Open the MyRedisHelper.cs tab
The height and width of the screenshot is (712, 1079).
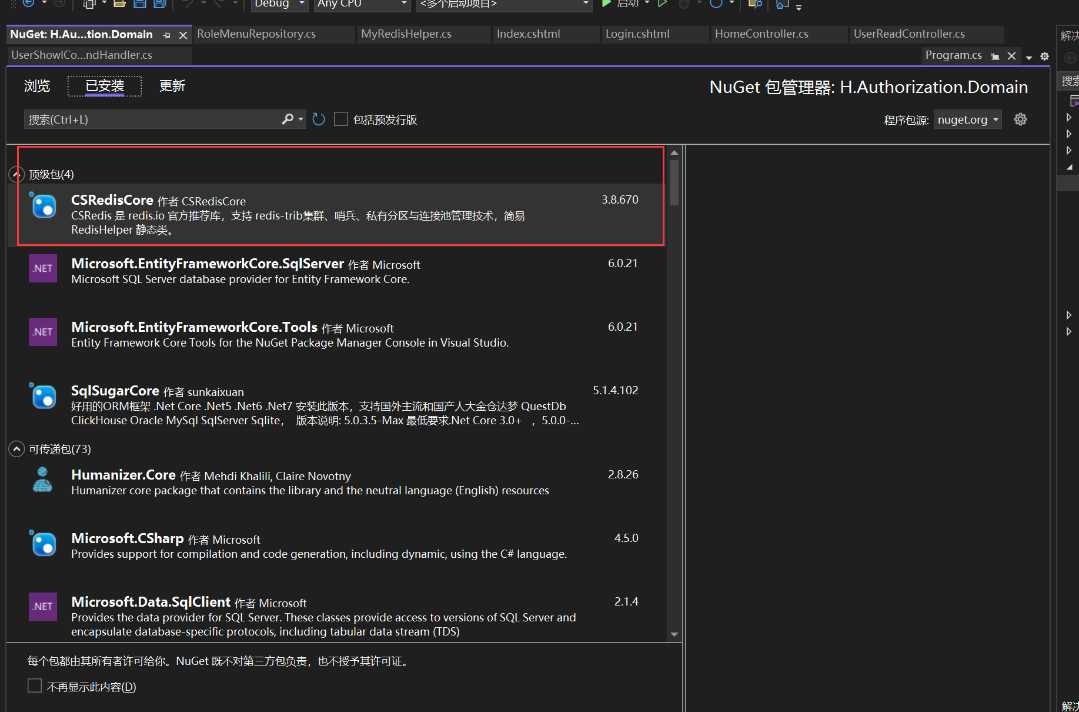[424, 34]
